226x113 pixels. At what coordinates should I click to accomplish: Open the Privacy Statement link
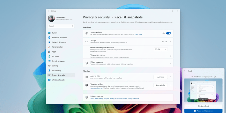[133, 99]
